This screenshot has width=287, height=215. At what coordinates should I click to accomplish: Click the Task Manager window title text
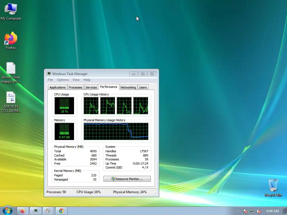click(70, 74)
